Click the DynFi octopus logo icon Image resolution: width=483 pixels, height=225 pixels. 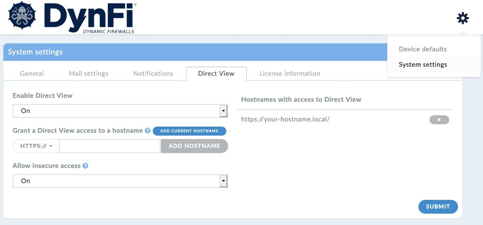[22, 15]
